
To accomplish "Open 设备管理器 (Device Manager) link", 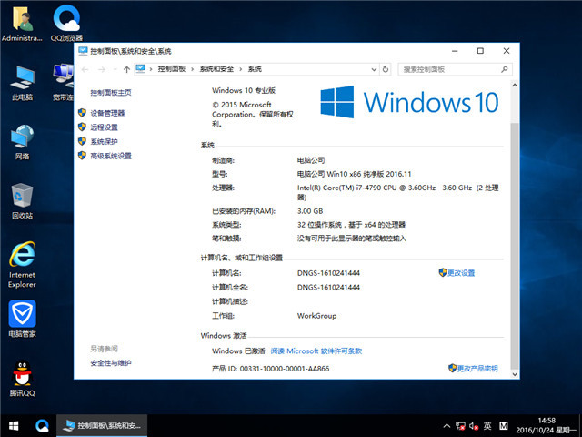I will [x=107, y=113].
